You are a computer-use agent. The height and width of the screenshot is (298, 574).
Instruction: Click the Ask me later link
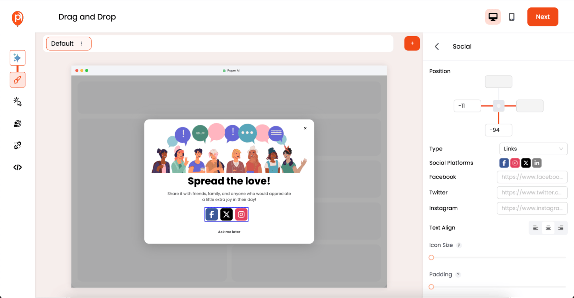pyautogui.click(x=229, y=232)
